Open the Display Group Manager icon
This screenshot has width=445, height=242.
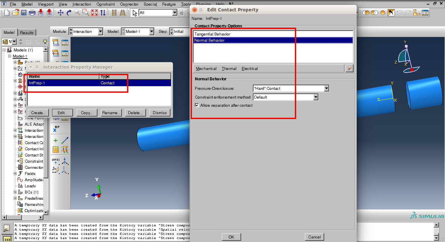click(425, 13)
